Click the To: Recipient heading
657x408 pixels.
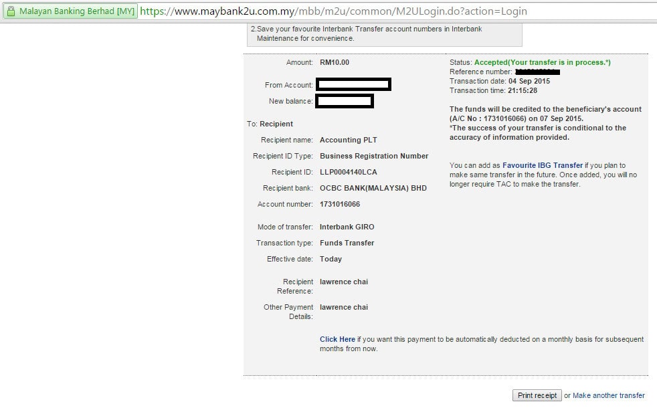[270, 124]
